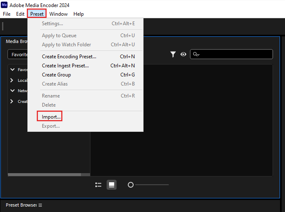Viewport: 285px width, 212px height.
Task: Click the search magnifier icon
Action: [196, 54]
